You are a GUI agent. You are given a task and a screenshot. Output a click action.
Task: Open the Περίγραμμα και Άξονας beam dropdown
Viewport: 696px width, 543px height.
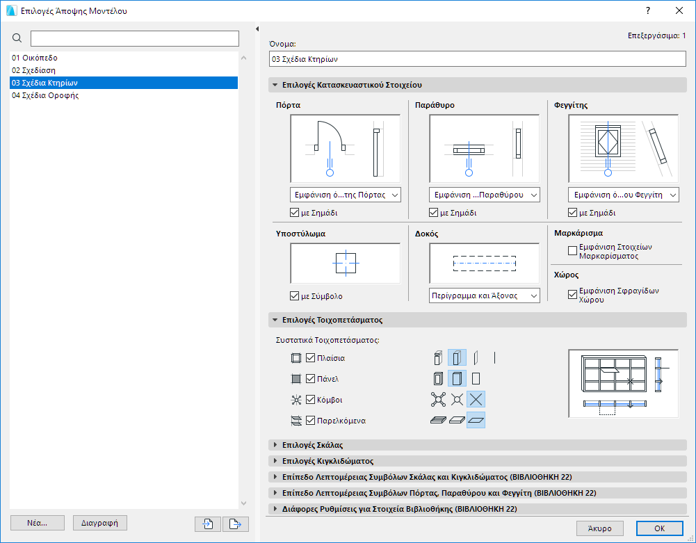tap(484, 295)
